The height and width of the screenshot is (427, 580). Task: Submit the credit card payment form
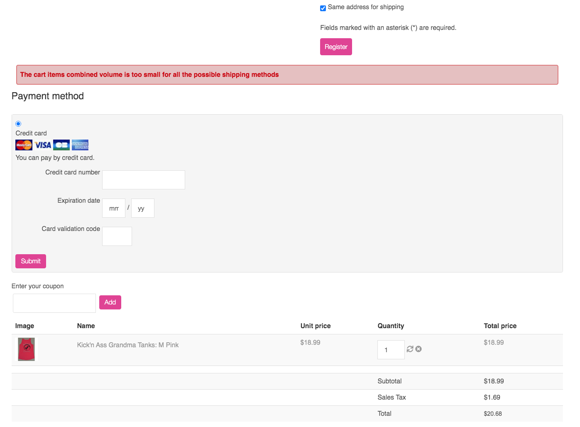click(31, 261)
